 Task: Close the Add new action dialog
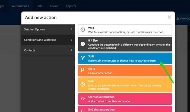[169, 17]
